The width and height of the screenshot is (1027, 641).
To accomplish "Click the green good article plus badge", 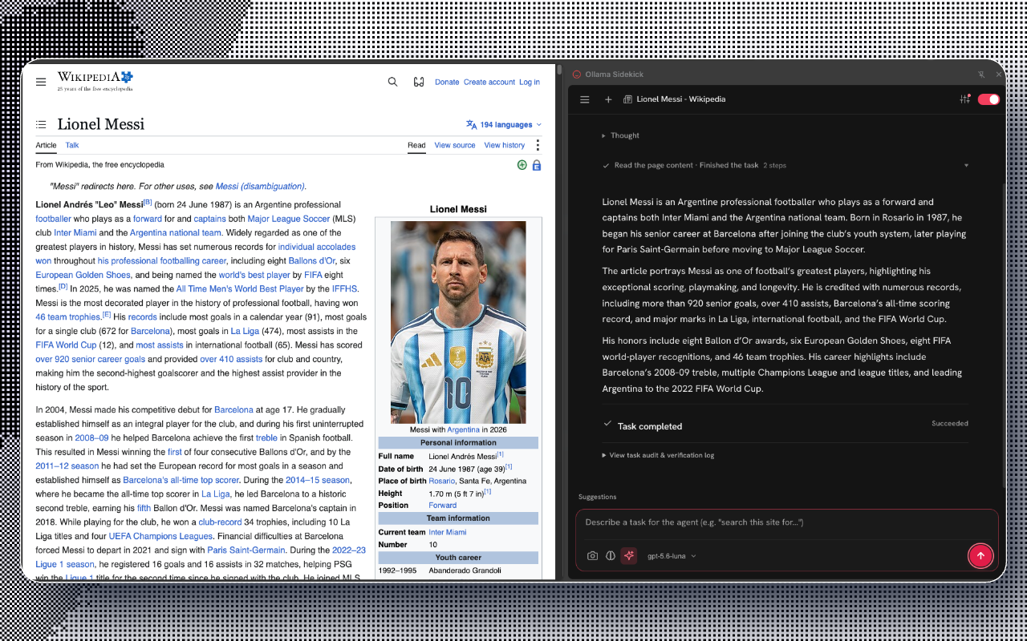I will click(x=522, y=165).
